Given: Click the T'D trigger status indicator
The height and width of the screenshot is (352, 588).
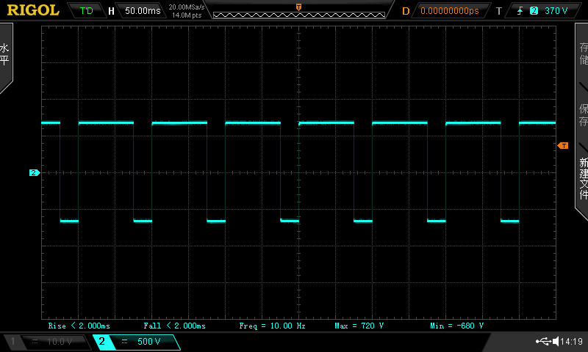Looking at the screenshot, I should coord(86,11).
